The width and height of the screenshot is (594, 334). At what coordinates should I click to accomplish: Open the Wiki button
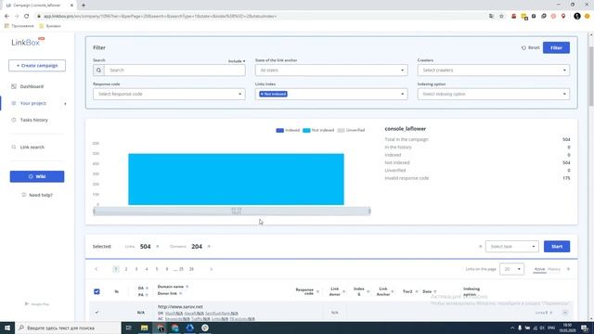37,176
